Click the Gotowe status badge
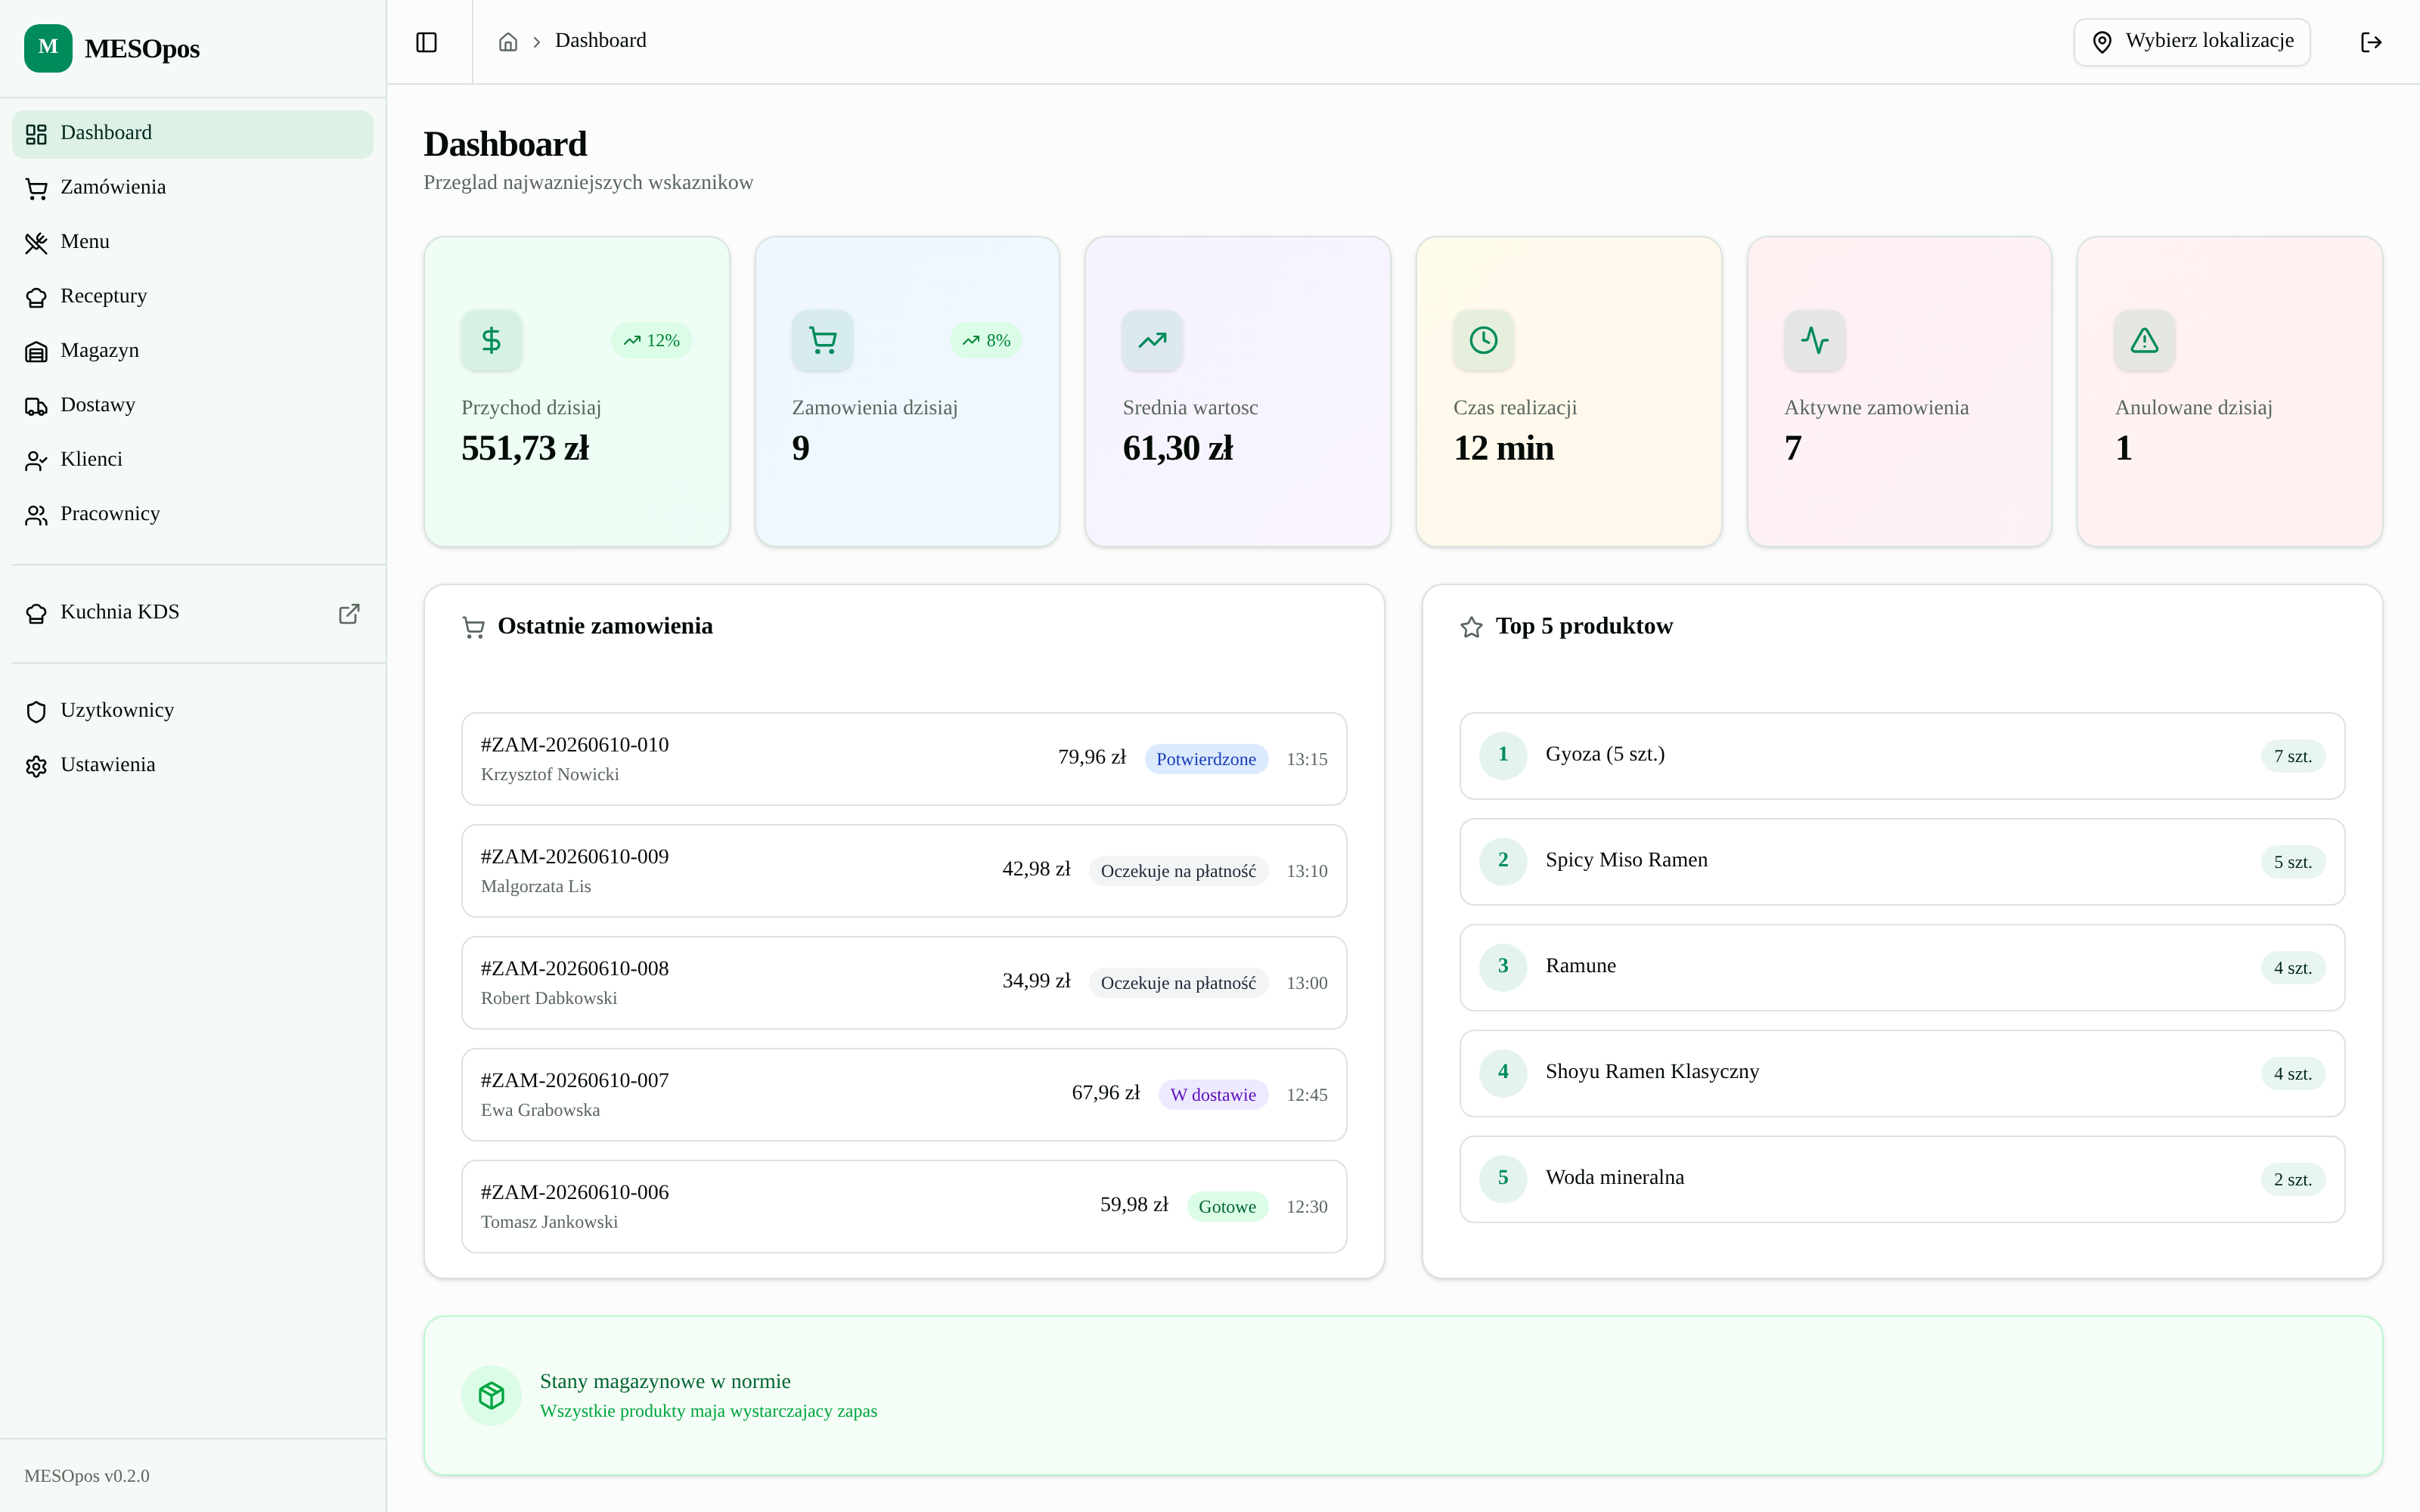 tap(1227, 1207)
